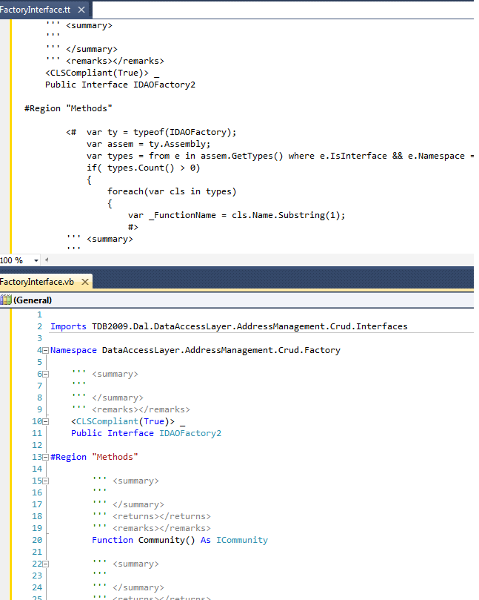This screenshot has height=600, width=479.
Task: Open the 100 % zoom dropdown
Action: [36, 260]
